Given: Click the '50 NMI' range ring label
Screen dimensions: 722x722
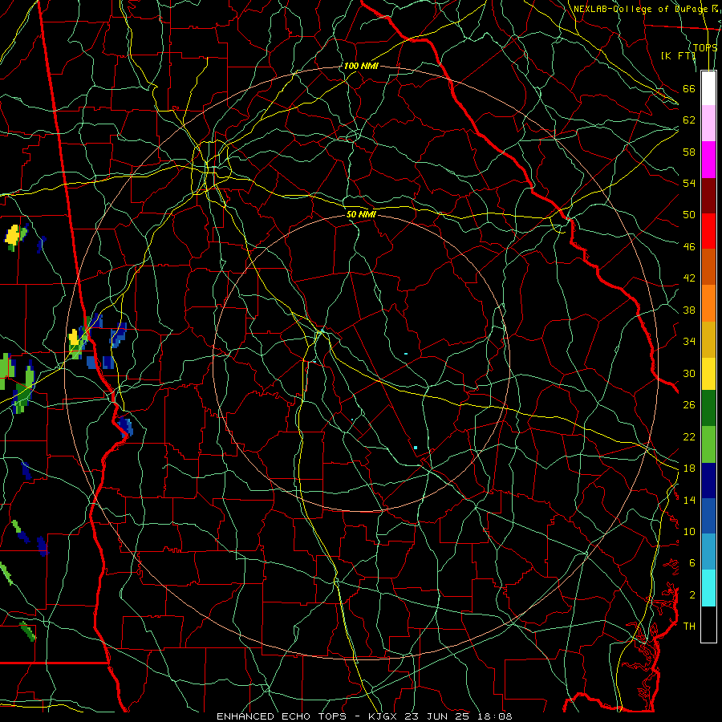Looking at the screenshot, I should [x=361, y=214].
